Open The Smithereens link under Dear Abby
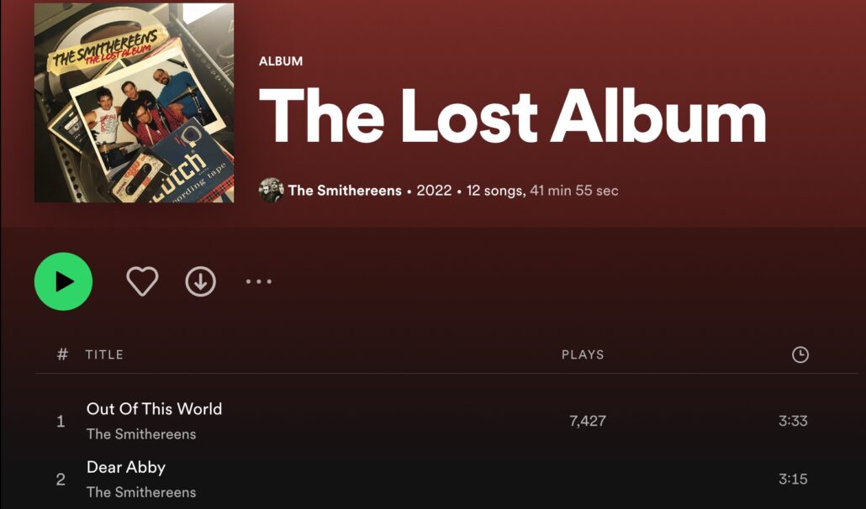The height and width of the screenshot is (509, 866). pyautogui.click(x=141, y=492)
